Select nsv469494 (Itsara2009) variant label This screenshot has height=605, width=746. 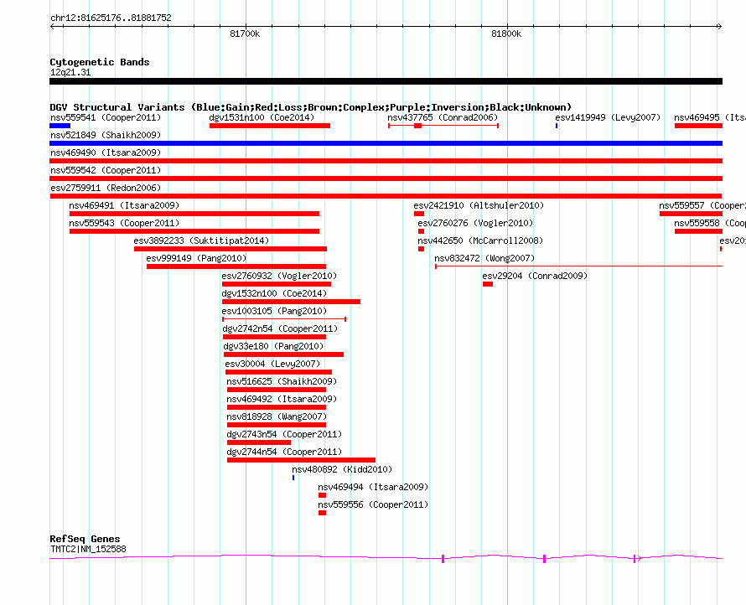[x=374, y=487]
